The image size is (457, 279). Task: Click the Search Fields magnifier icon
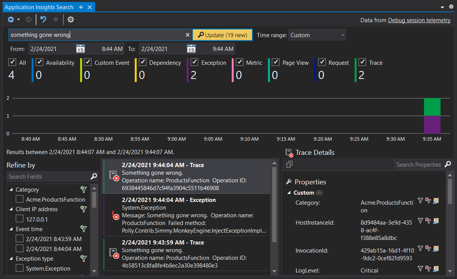click(x=94, y=177)
